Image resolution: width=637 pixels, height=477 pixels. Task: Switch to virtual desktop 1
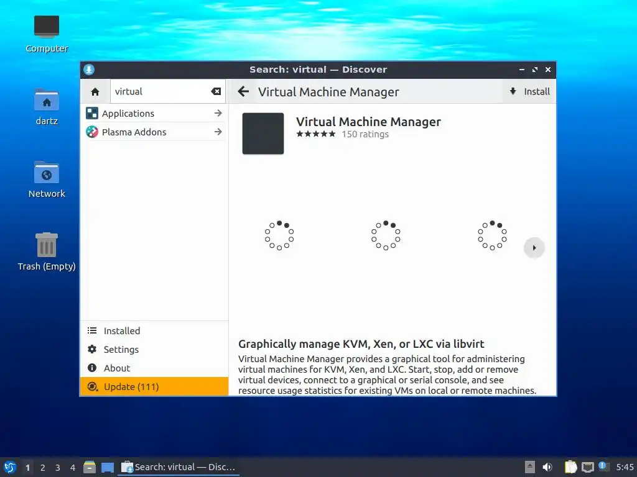pyautogui.click(x=27, y=468)
